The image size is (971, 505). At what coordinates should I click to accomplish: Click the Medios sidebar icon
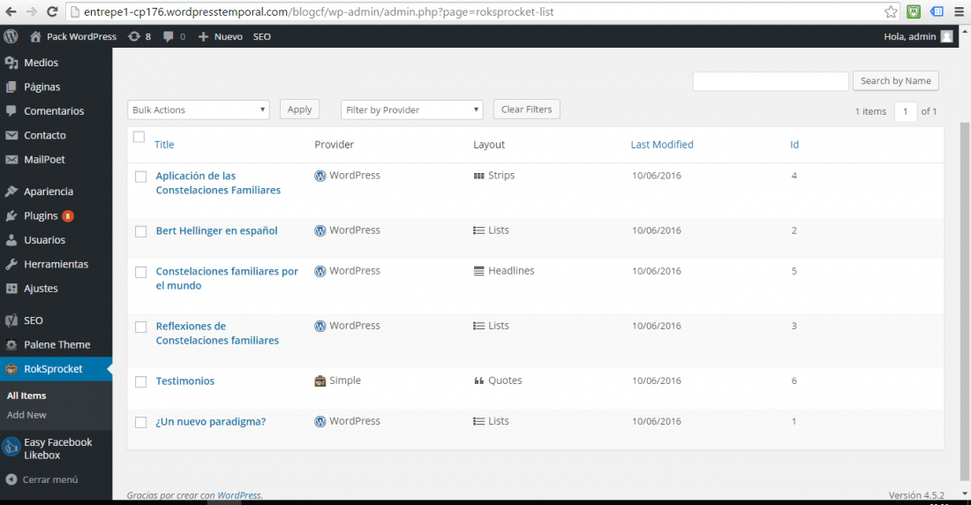pyautogui.click(x=11, y=63)
